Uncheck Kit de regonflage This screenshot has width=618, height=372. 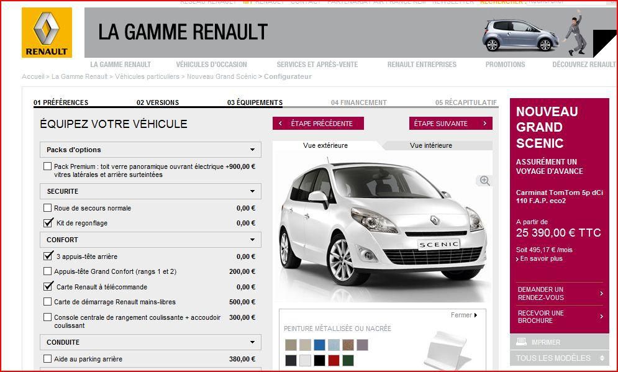48,223
